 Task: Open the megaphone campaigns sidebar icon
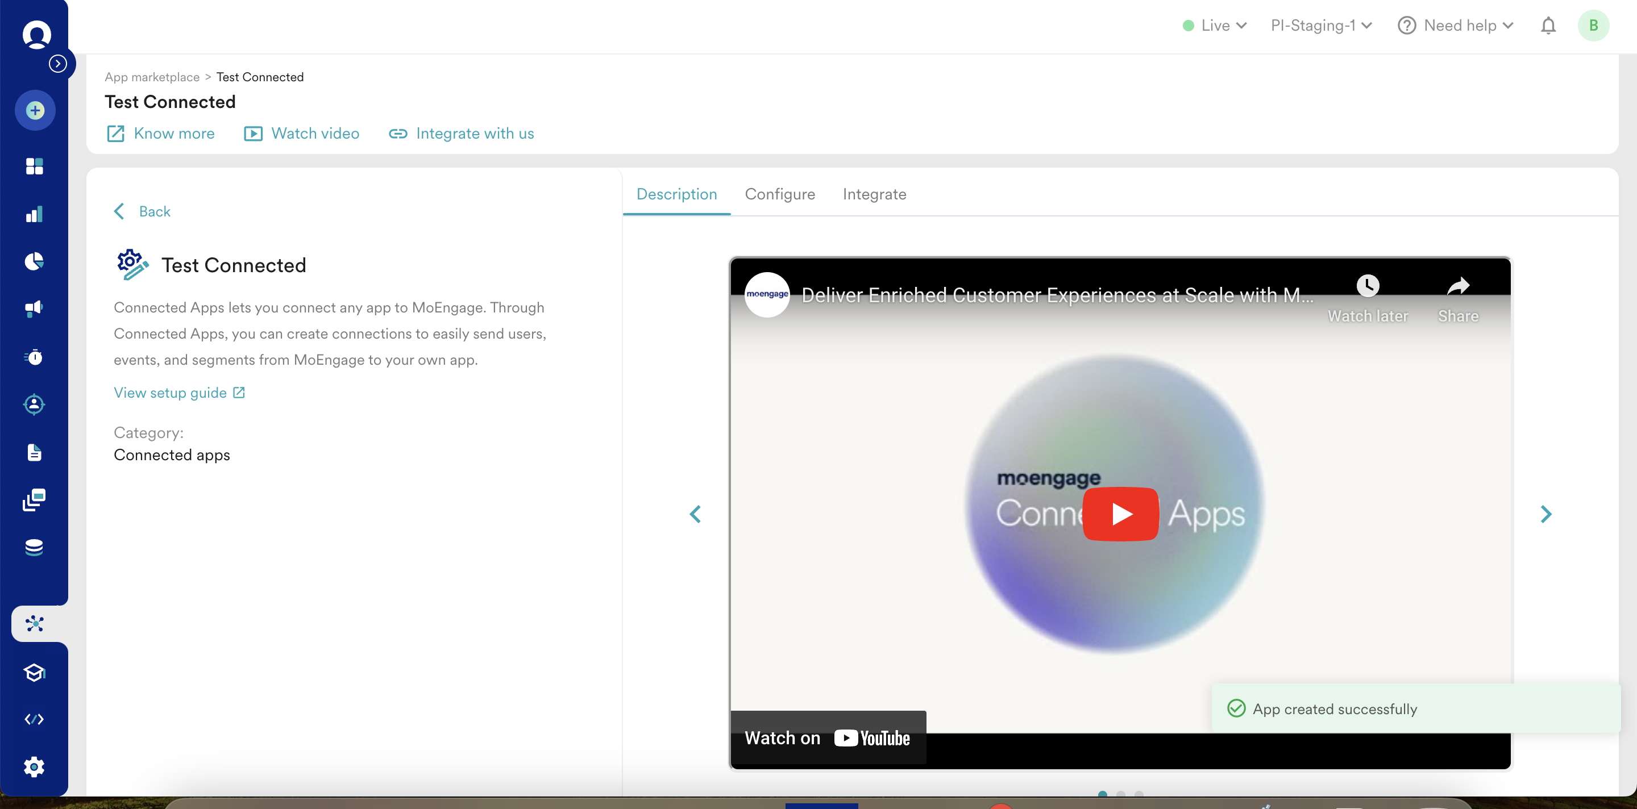[34, 308]
